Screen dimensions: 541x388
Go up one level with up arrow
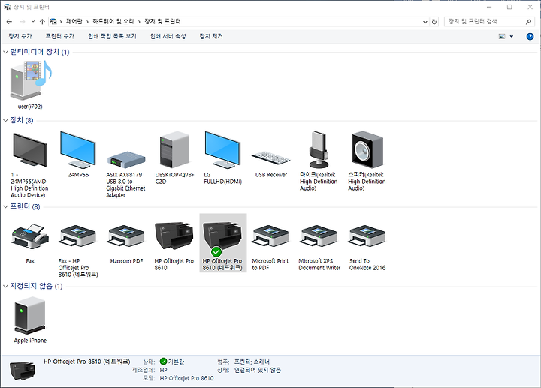(42, 21)
